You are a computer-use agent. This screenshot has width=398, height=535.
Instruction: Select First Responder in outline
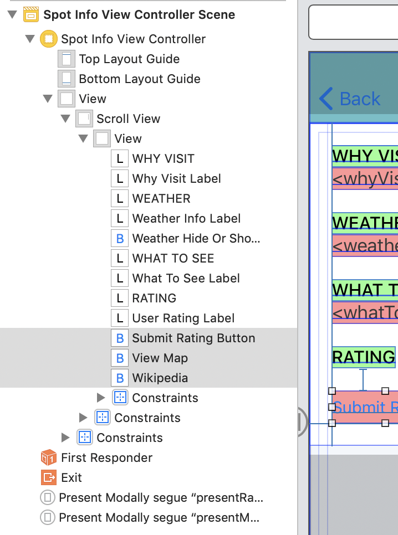(106, 457)
